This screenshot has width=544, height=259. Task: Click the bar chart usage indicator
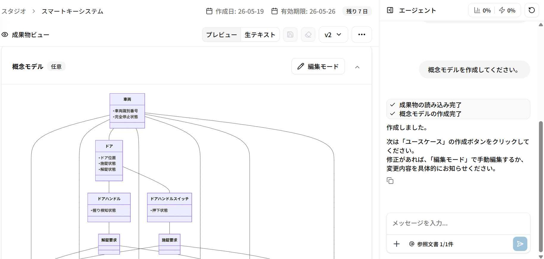pos(482,10)
